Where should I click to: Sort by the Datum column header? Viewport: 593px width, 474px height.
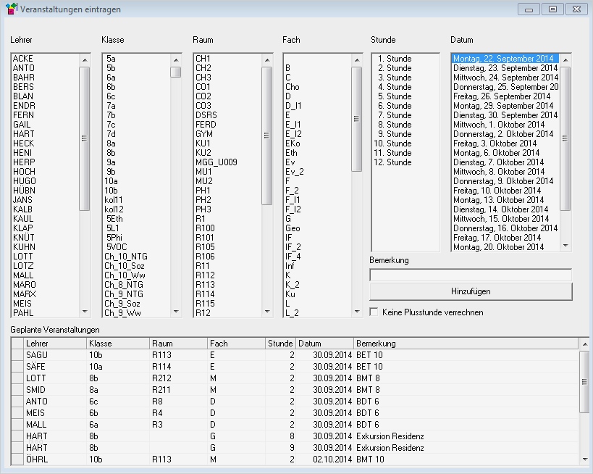(324, 343)
